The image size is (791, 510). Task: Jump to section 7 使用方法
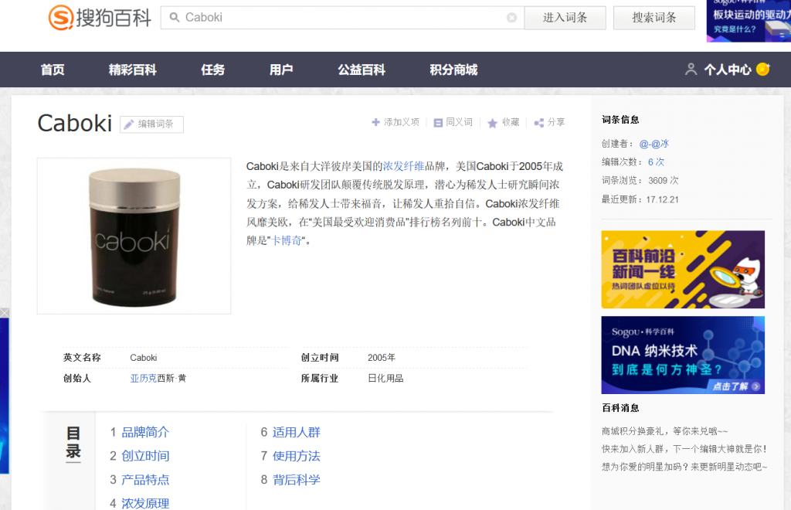click(296, 456)
